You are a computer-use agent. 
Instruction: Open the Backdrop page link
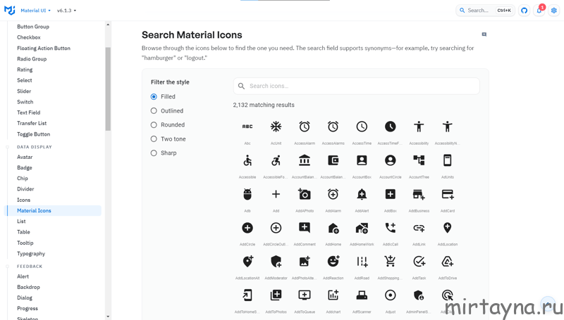click(x=28, y=287)
